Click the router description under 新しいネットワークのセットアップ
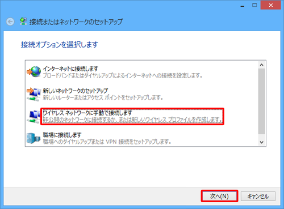Image resolution: width=284 pixels, height=209 pixels. click(x=103, y=97)
